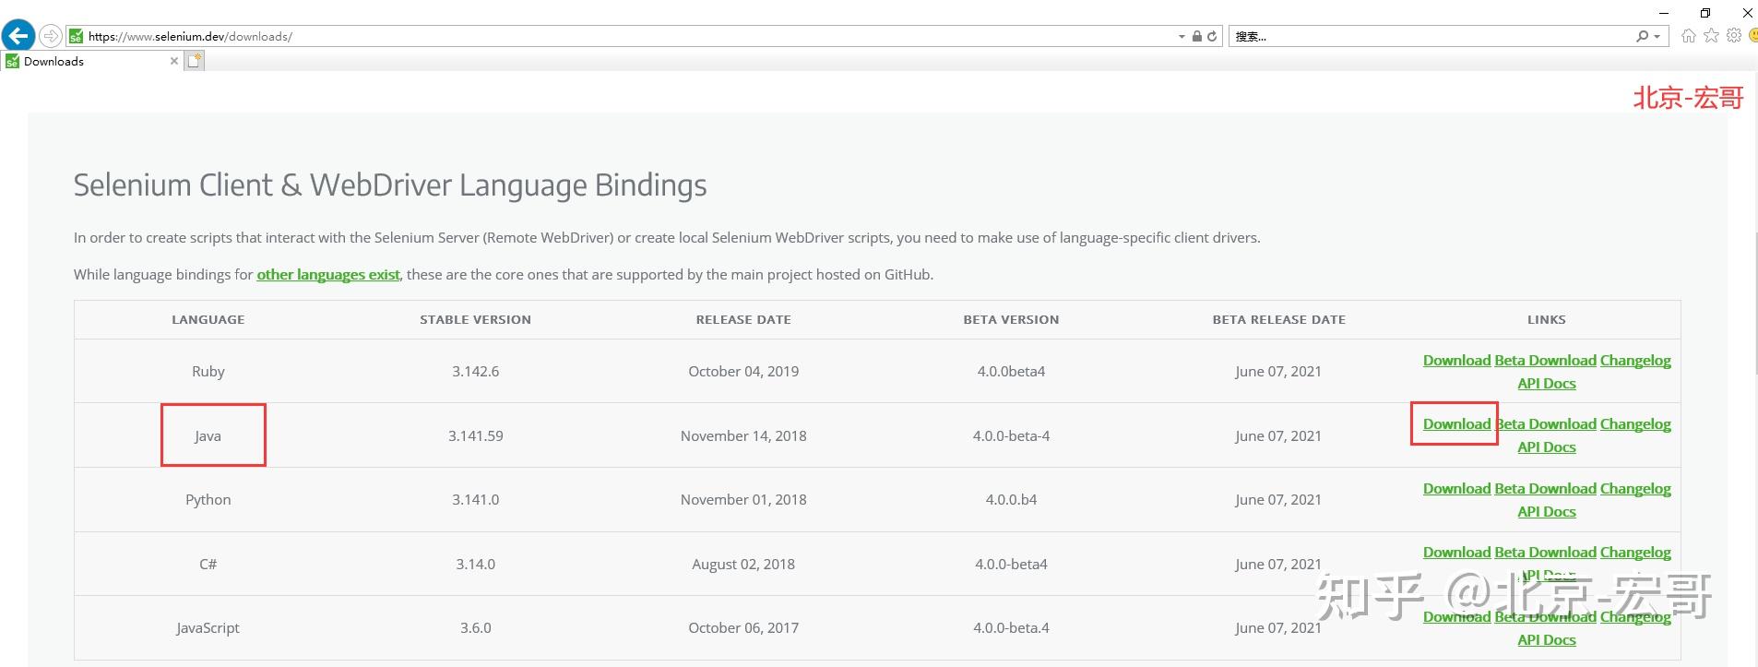Screen dimensions: 1758x667
Task: Open the JavaScript row API Docs link
Action: [x=1547, y=640]
